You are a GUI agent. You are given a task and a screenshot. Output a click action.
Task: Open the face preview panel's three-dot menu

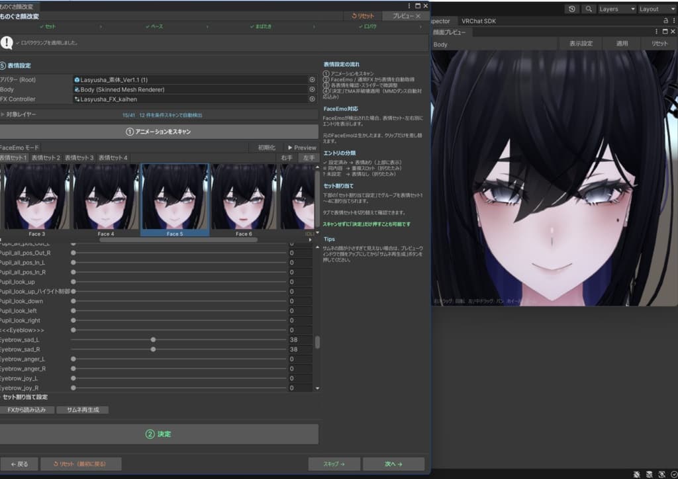[656, 32]
